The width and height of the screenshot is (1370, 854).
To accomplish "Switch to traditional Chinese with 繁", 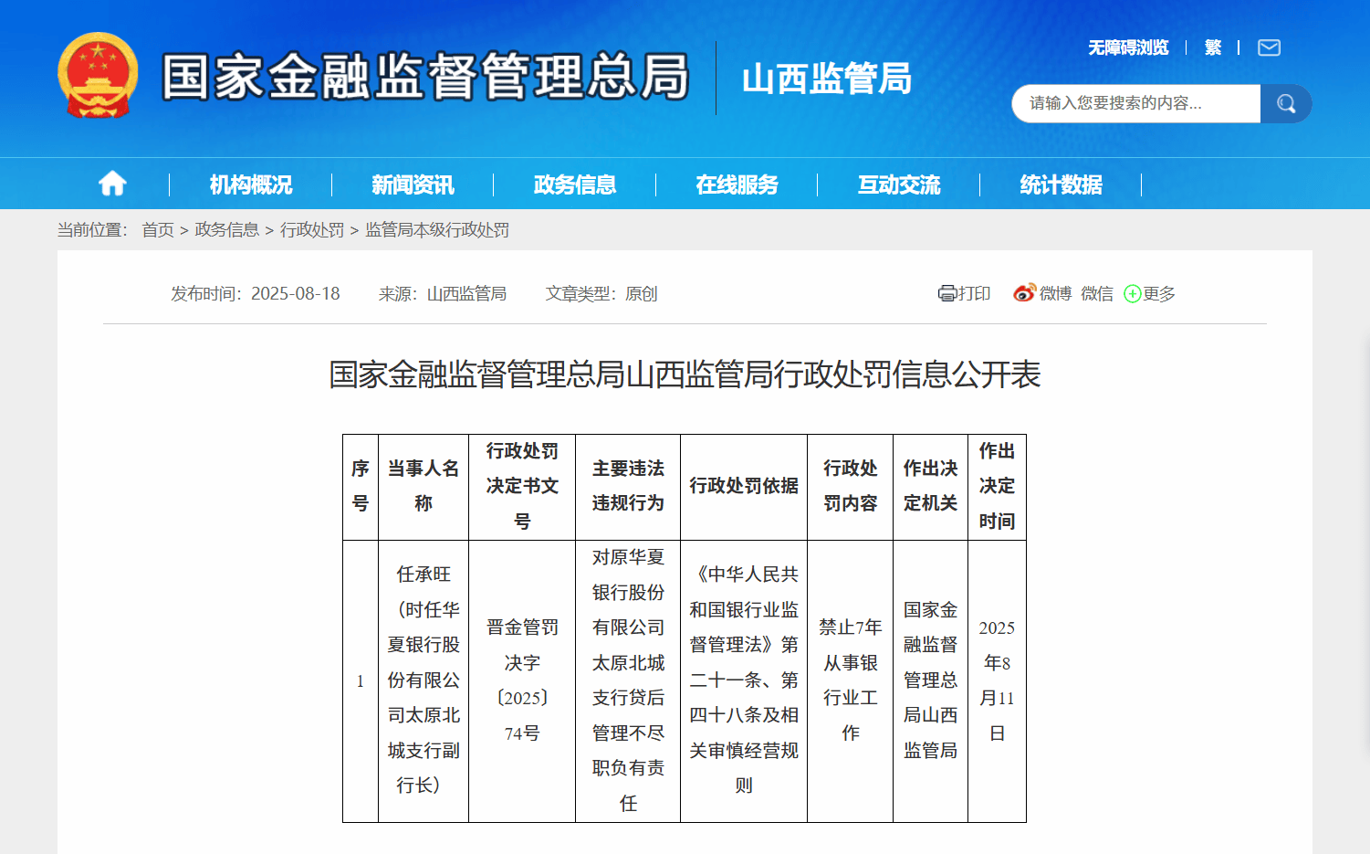I will click(x=1212, y=47).
